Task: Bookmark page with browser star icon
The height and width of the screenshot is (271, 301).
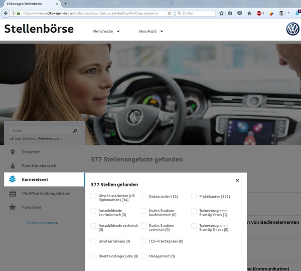Action: (221, 13)
